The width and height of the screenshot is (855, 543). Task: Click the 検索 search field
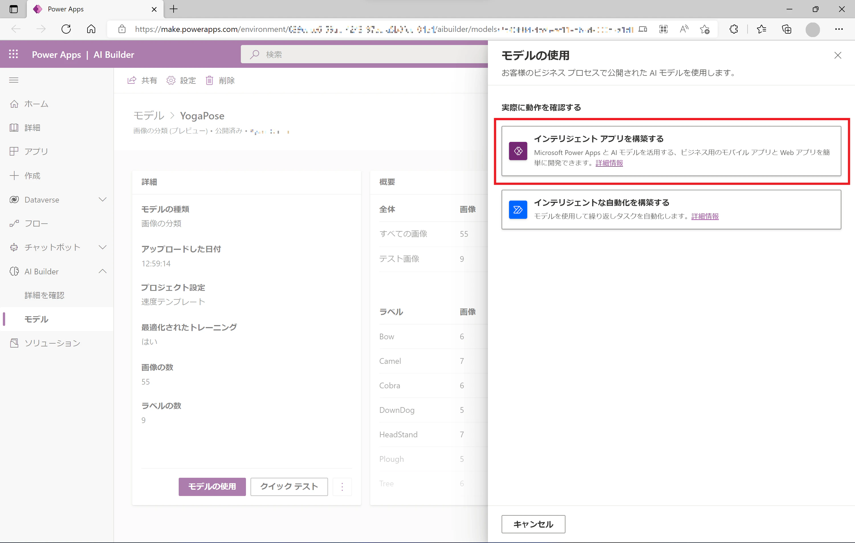click(x=364, y=54)
